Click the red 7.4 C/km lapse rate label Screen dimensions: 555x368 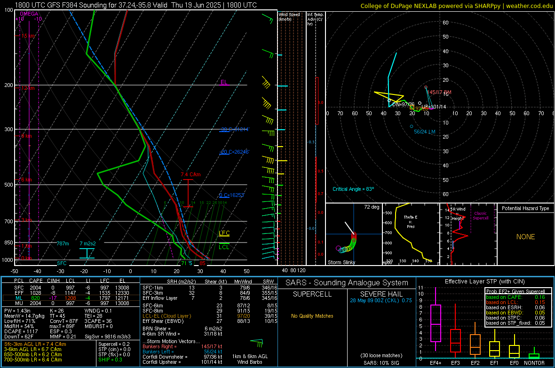tap(190, 174)
